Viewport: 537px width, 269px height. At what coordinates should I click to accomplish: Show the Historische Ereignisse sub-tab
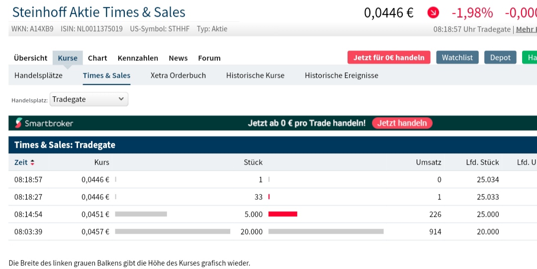(x=342, y=75)
